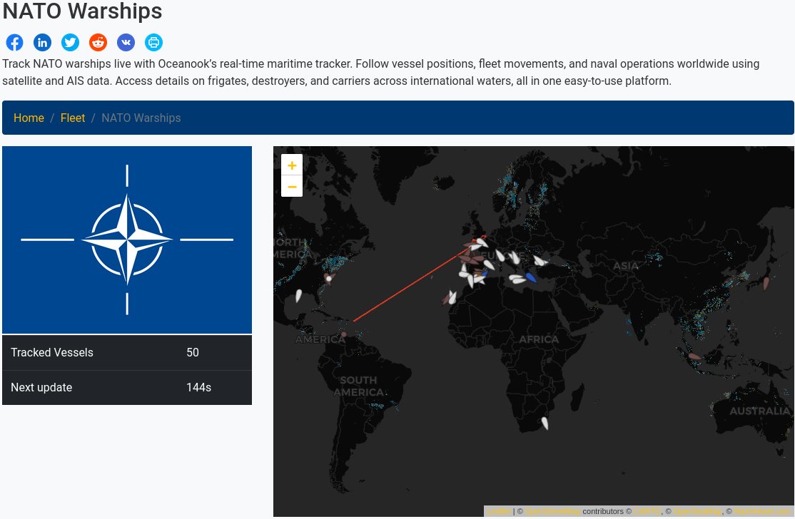Go to Home breadcrumb
The width and height of the screenshot is (795, 519).
(29, 118)
